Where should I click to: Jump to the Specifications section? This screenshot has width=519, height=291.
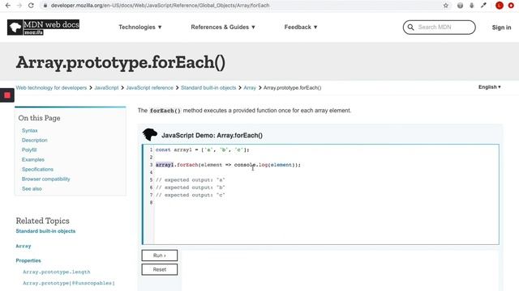[37, 169]
